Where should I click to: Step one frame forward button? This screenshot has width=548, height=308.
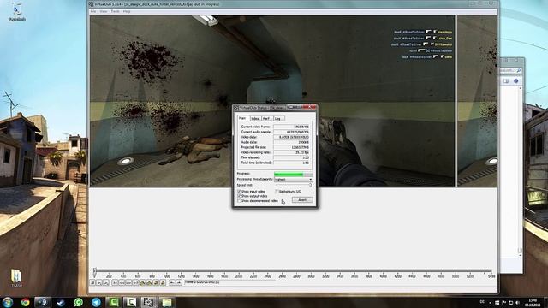128,282
